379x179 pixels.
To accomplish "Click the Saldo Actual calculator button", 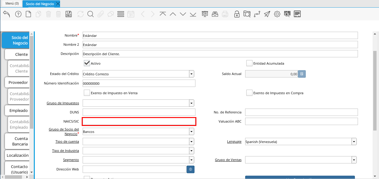I will [302, 74].
